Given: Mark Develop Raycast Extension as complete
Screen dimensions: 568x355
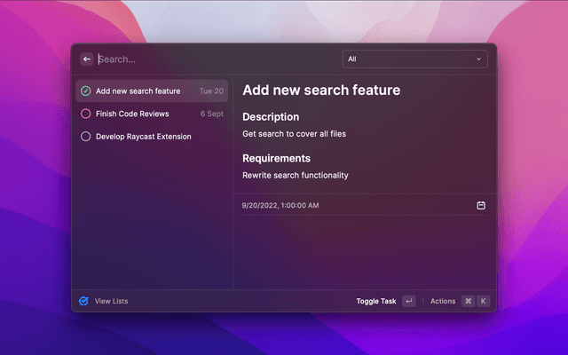Looking at the screenshot, I should point(85,137).
